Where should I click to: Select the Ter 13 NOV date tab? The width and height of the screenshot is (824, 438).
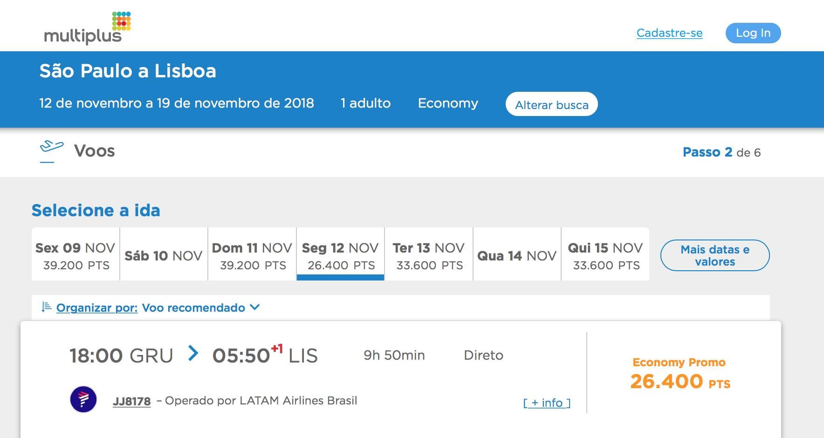tap(429, 254)
